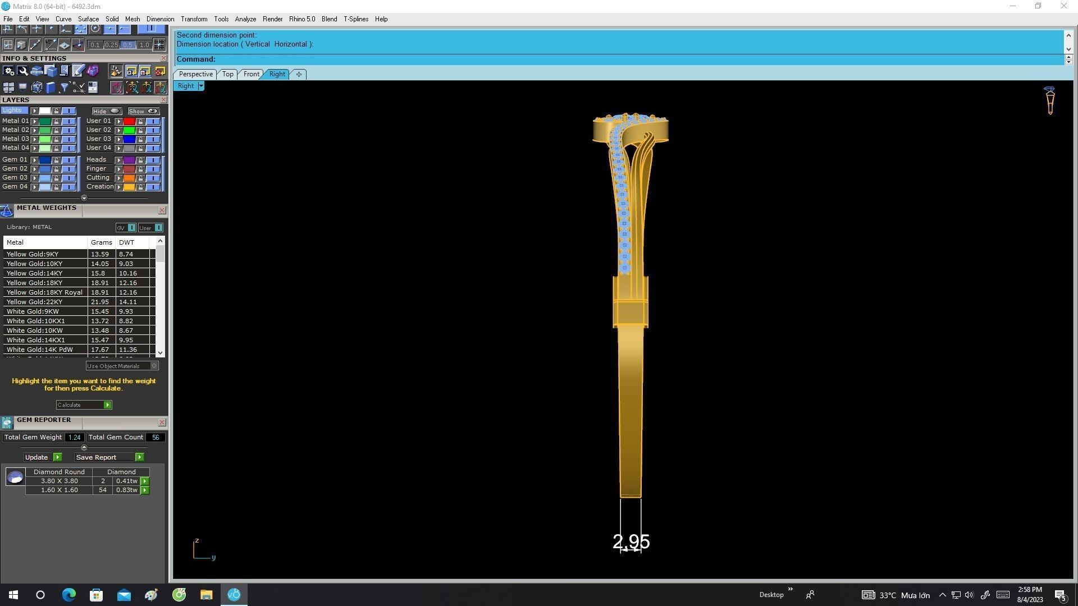Click the gears settings icon in Info & Settings
1078x606 pixels.
pos(8,71)
